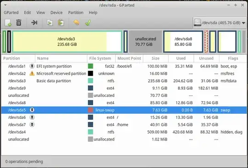Click the New partition toolbar icon
Viewport: 248px width, 168px height.
tap(8, 23)
